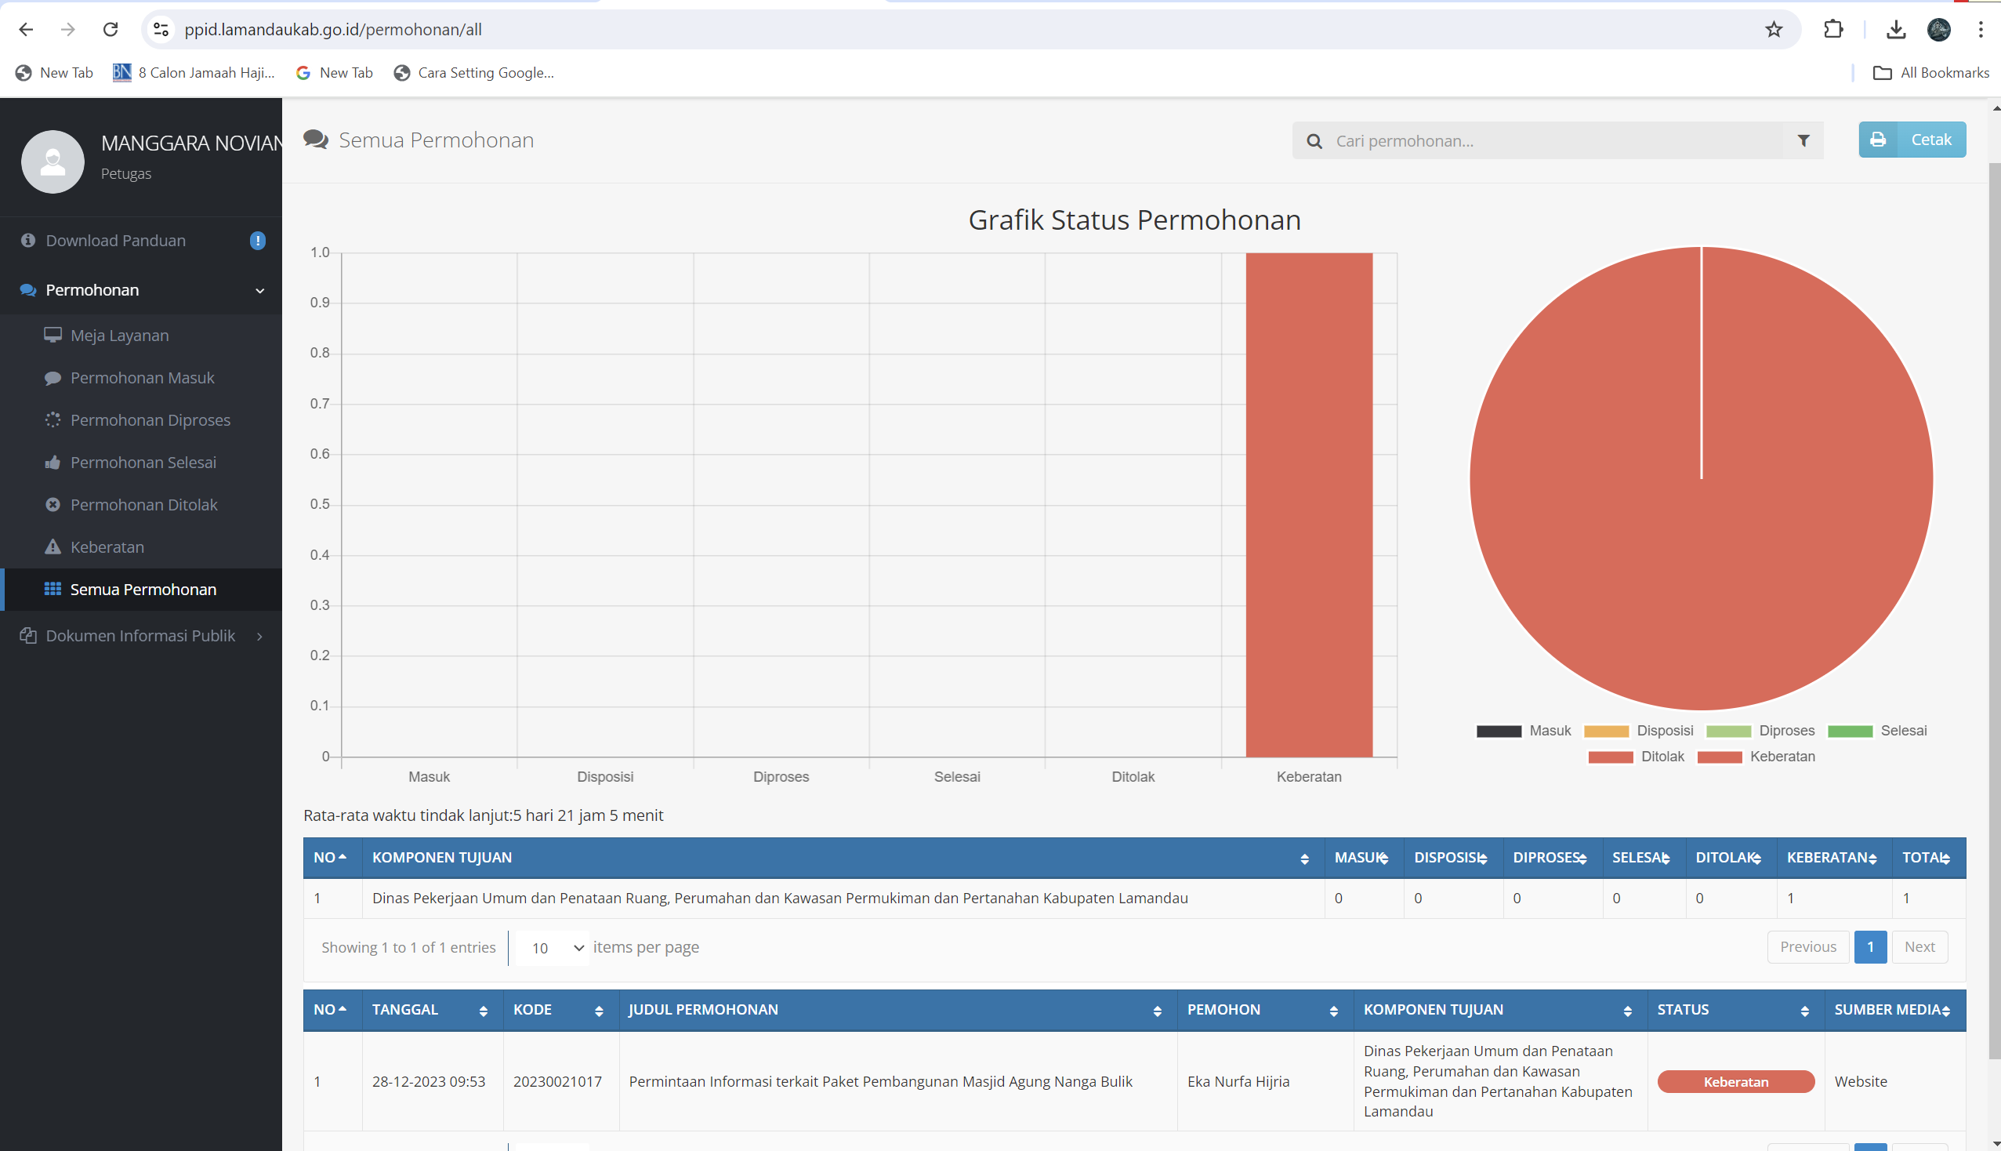2001x1151 pixels.
Task: Open items per page dropdown
Action: pos(553,948)
